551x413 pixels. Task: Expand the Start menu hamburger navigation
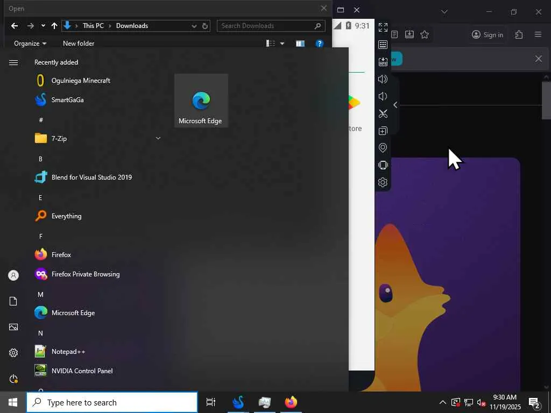point(13,62)
